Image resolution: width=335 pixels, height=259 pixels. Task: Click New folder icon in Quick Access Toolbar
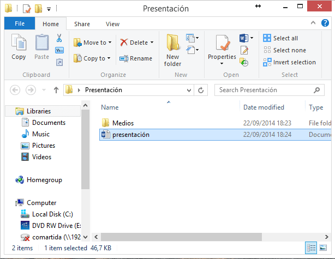click(x=38, y=9)
